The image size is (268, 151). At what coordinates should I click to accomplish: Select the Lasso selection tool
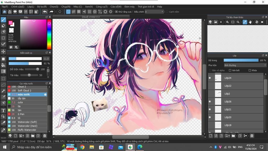click(x=3, y=85)
